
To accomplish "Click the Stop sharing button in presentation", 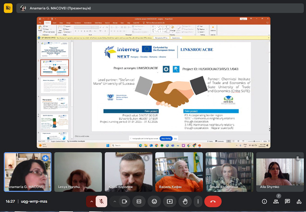I will click(166, 138).
